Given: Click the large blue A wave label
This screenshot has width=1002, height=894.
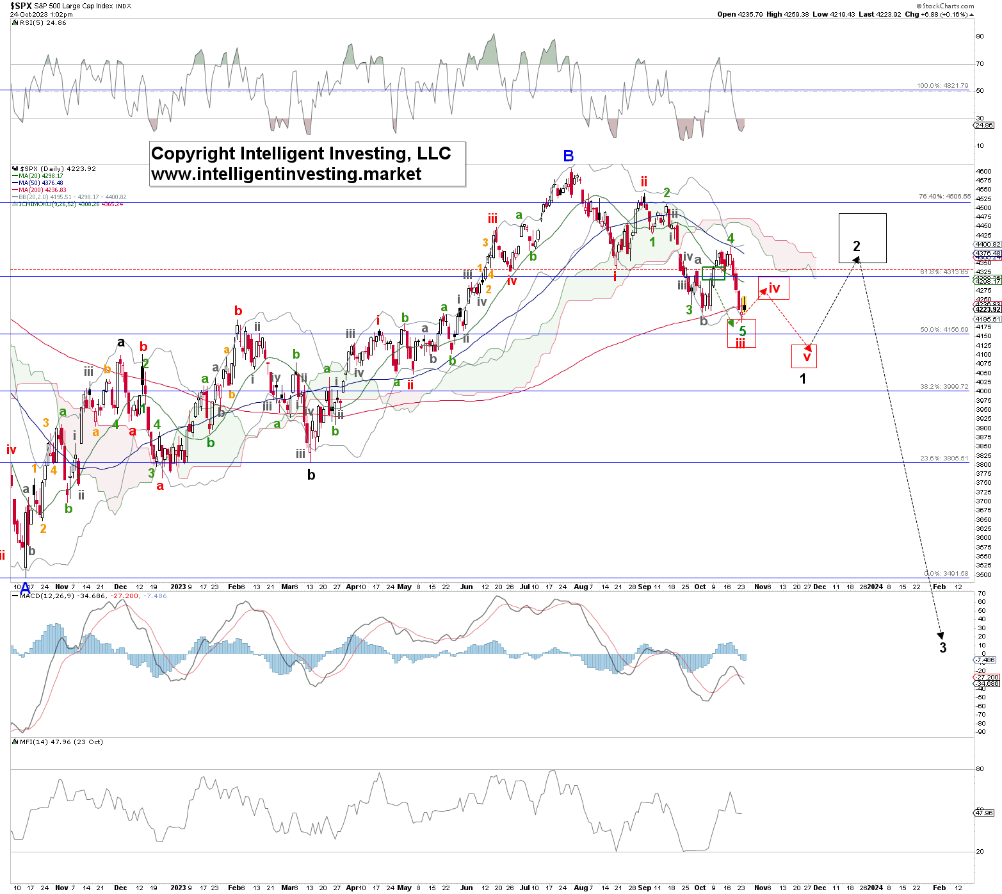Looking at the screenshot, I should (x=25, y=587).
